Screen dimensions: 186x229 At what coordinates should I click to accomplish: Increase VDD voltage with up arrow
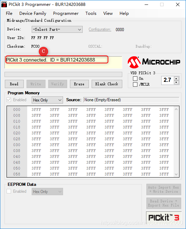(x=176, y=78)
